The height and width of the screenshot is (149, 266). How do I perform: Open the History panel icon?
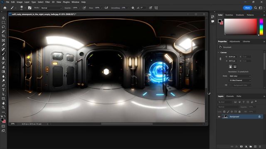point(213,17)
